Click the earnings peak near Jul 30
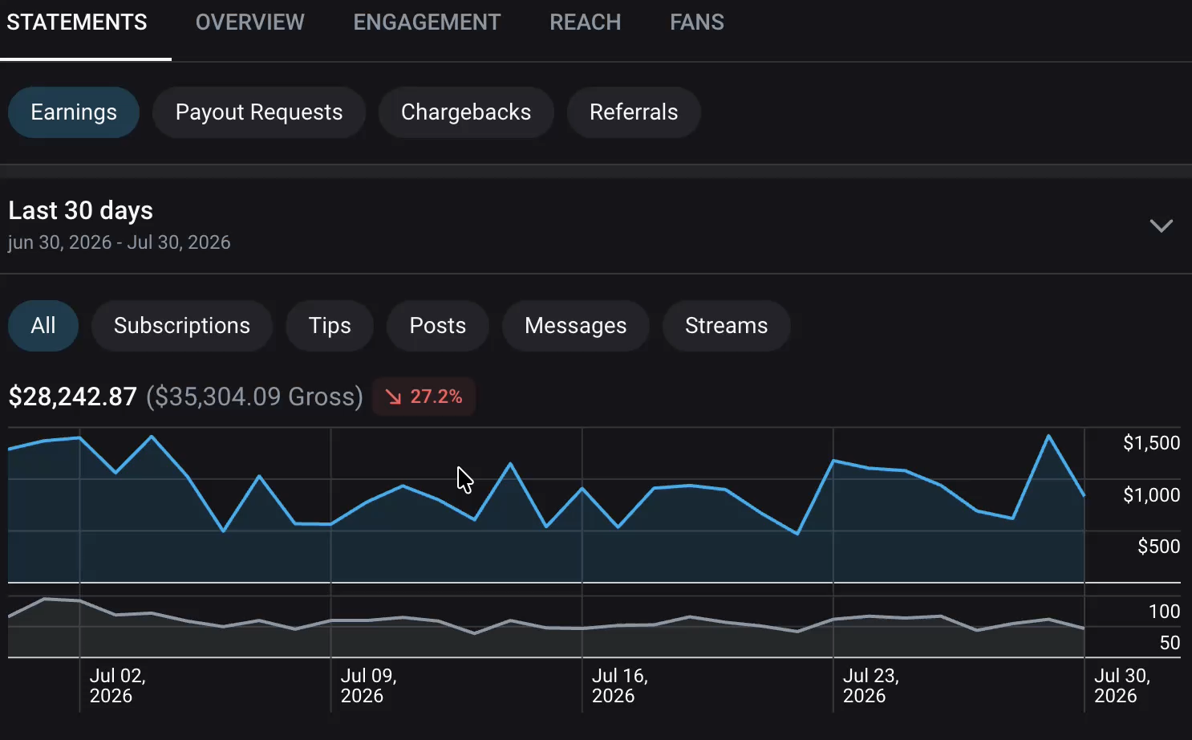 [x=1048, y=436]
